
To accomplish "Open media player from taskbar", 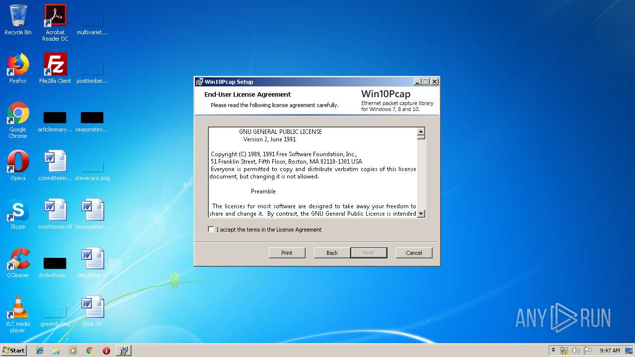I will coord(73,351).
